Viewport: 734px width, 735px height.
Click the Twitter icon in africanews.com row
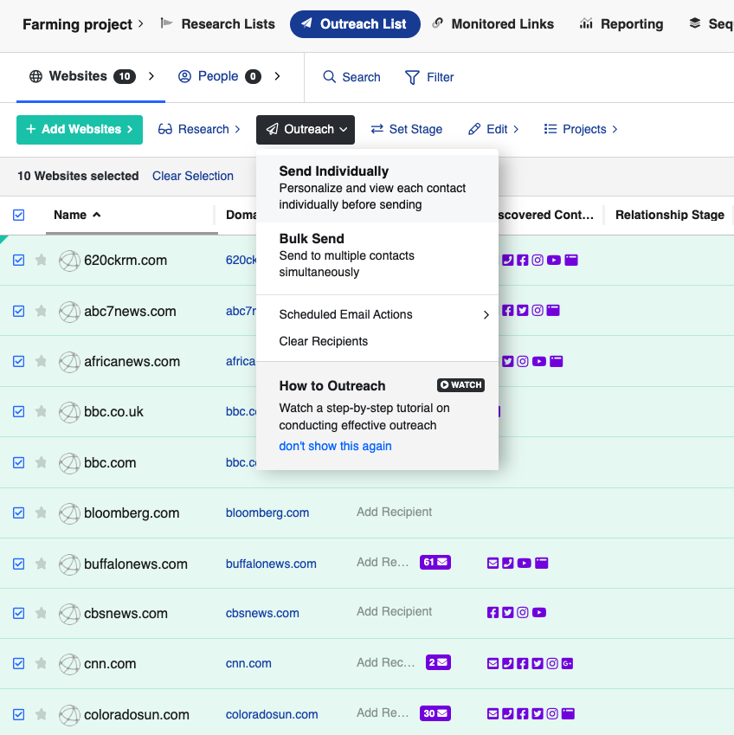[508, 361]
